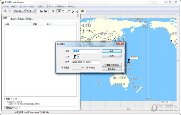Viewport: 181px width, 115px height.
Task: Open the 编辑(E) menu
Action: (14, 6)
